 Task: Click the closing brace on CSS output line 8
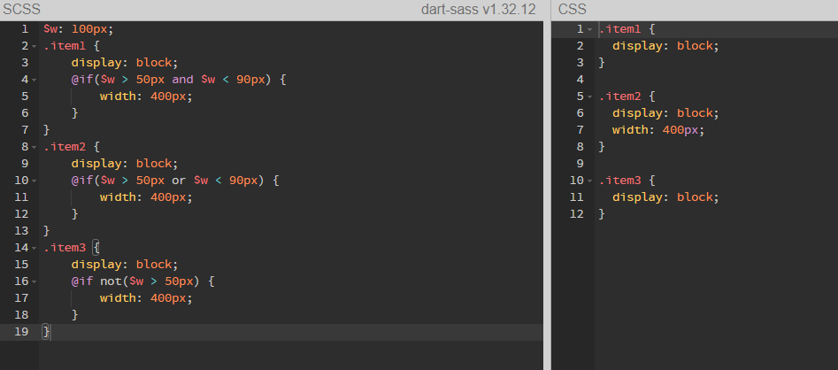602,147
